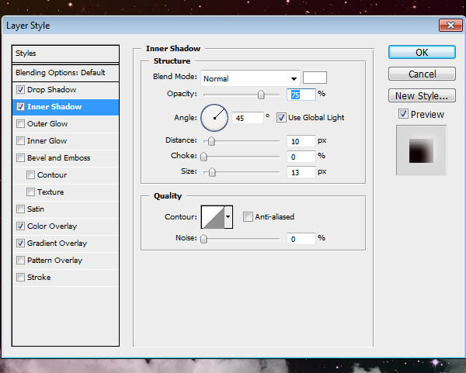
Task: Enable the Outer Glow checkbox
Action: point(20,124)
